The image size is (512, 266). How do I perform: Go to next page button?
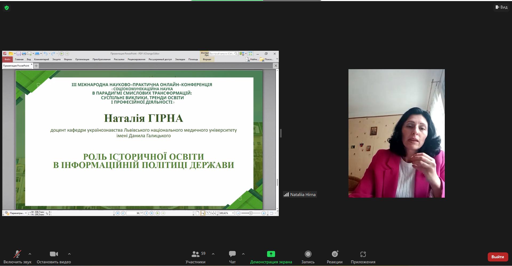tap(146, 213)
